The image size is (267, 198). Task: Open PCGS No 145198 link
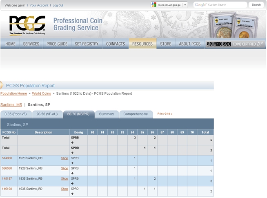pyautogui.click(x=7, y=189)
